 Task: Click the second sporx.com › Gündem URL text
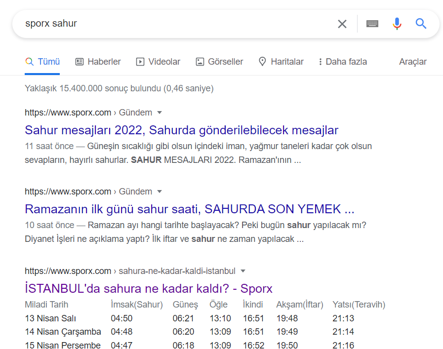click(88, 192)
